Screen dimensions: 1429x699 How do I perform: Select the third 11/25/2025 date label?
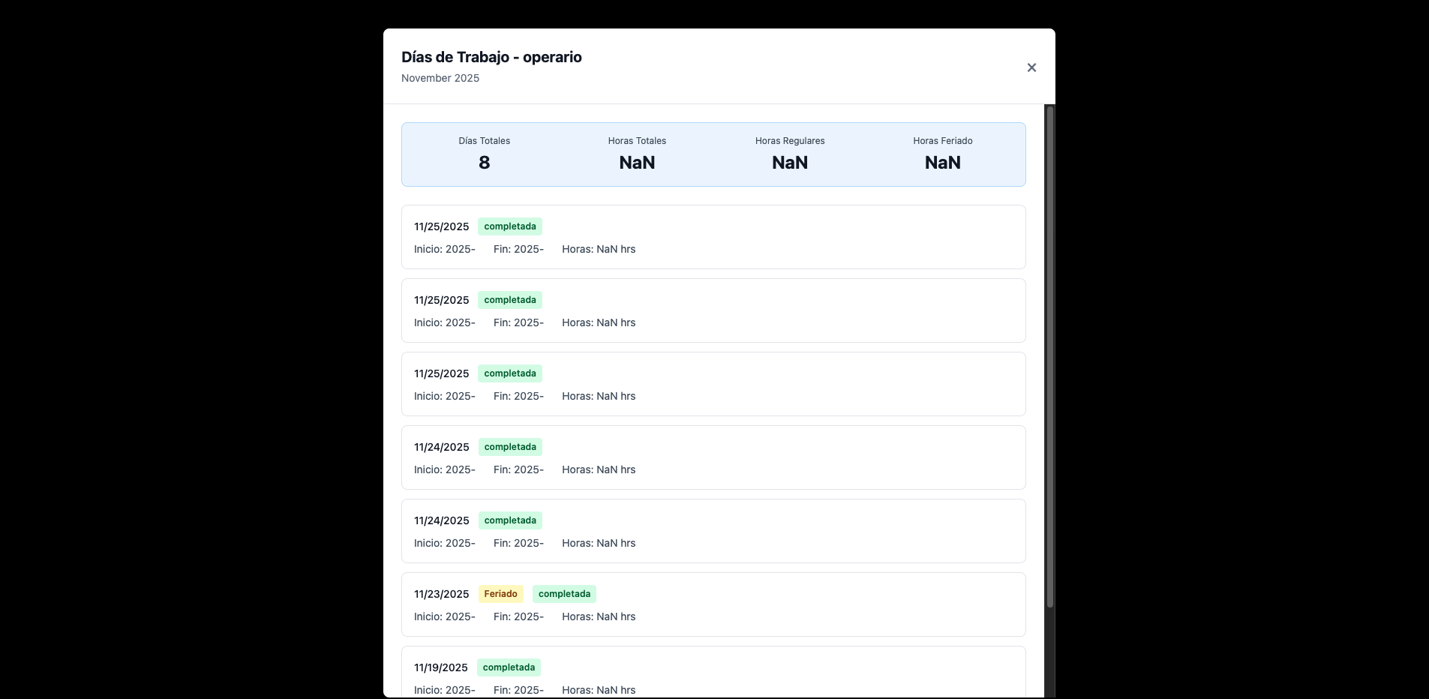click(441, 373)
